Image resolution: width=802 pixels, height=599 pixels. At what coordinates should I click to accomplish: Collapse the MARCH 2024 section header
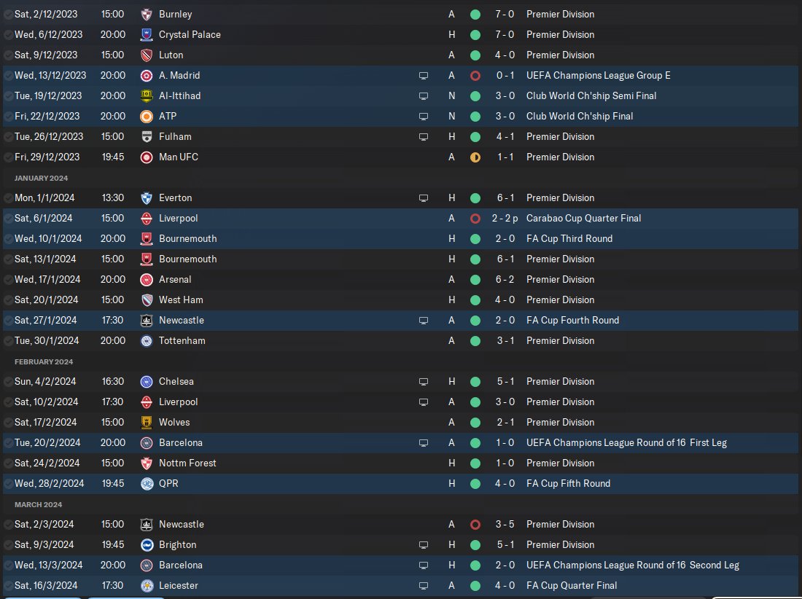click(39, 504)
